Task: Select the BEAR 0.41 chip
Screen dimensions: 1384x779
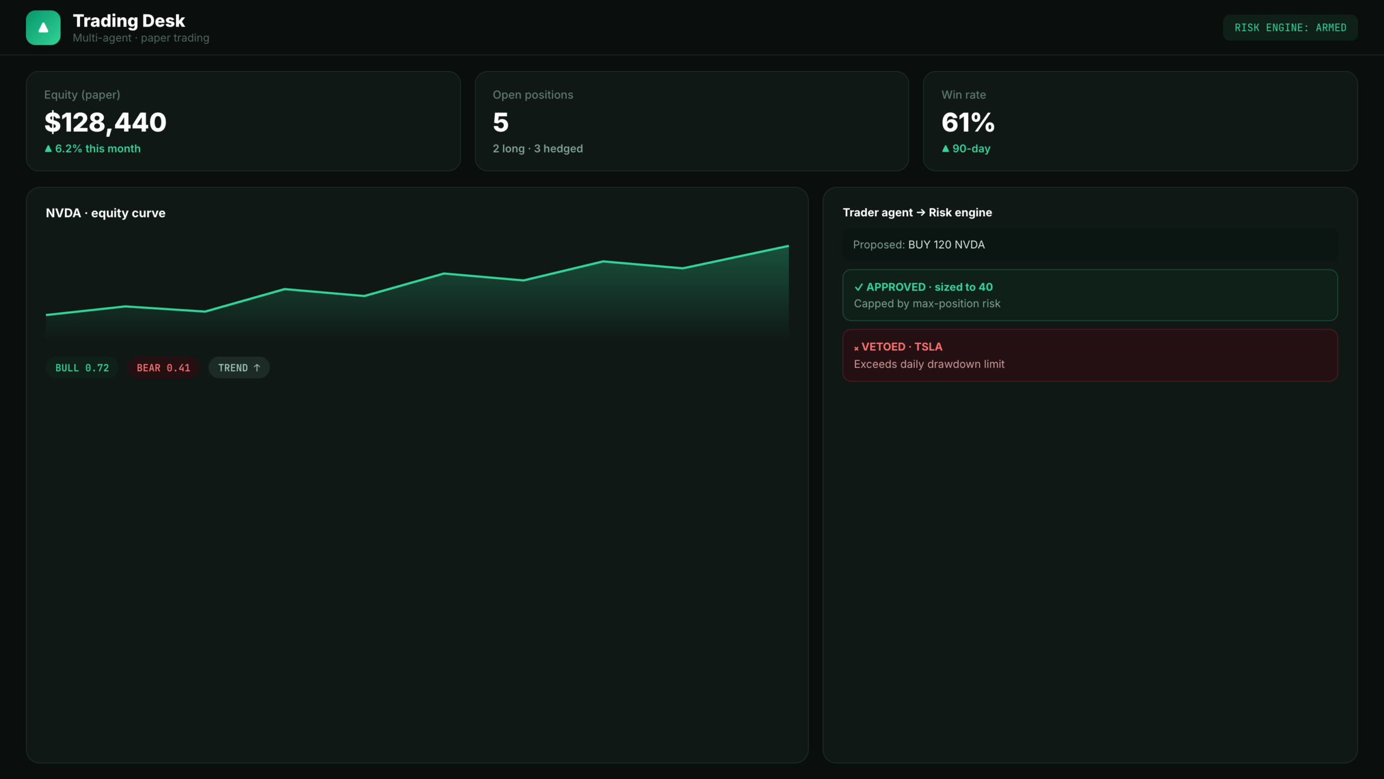Action: [x=163, y=368]
